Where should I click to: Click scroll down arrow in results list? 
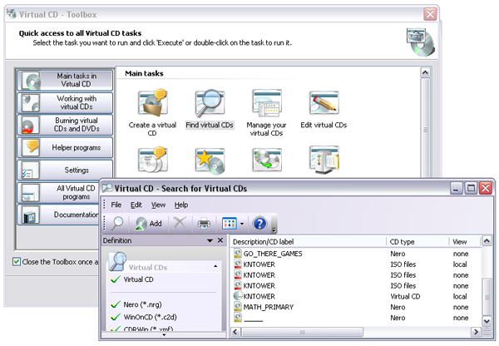(487, 321)
